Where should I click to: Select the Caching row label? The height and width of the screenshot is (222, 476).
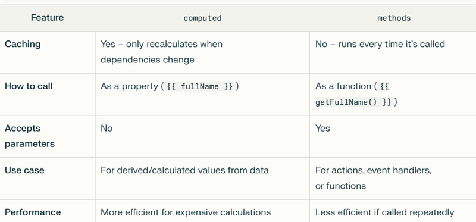(23, 44)
